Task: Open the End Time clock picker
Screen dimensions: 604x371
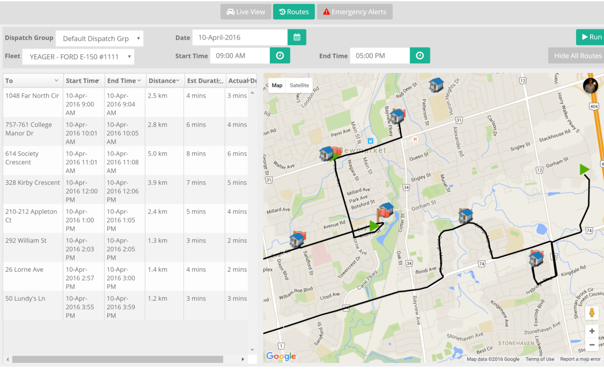Action: tap(419, 55)
